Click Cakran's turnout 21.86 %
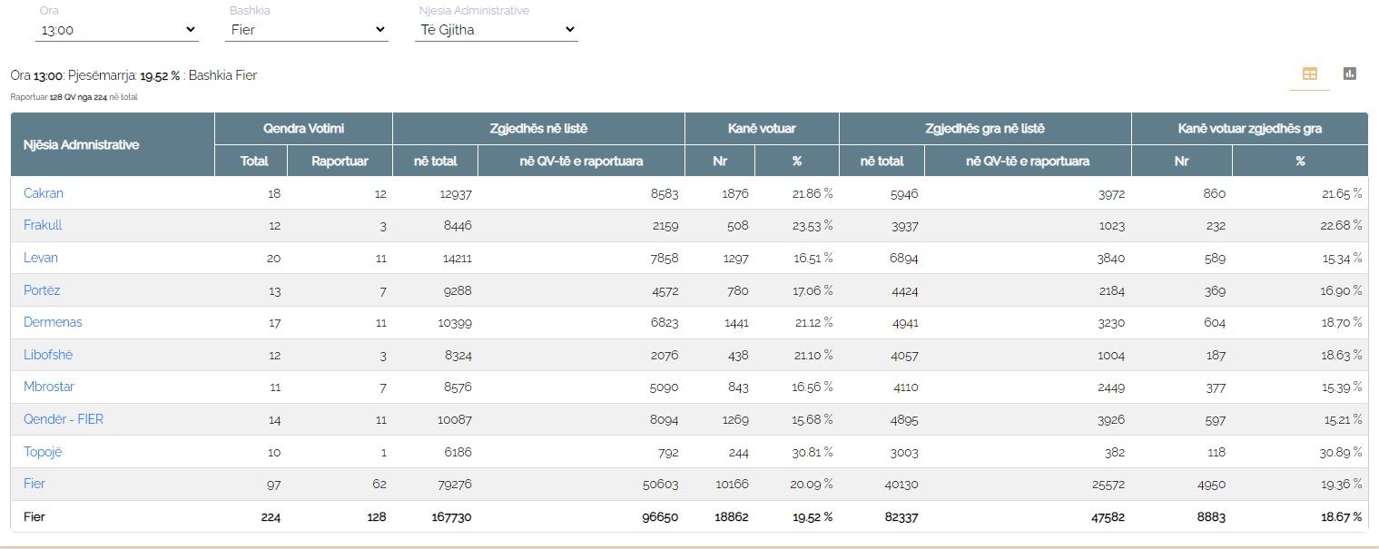The width and height of the screenshot is (1379, 549). pyautogui.click(x=813, y=193)
